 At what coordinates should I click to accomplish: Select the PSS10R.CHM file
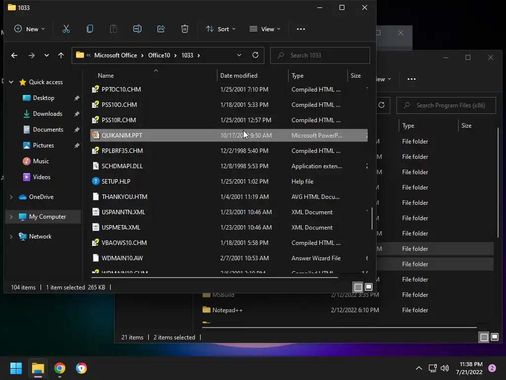click(229, 120)
